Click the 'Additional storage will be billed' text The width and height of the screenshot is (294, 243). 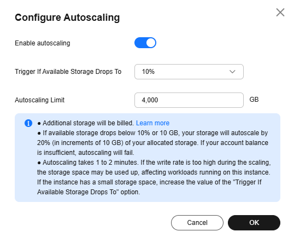[88, 123]
